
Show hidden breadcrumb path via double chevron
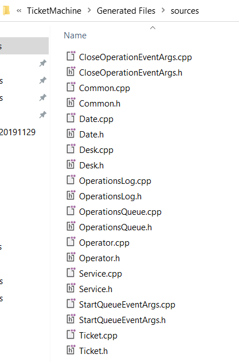[x=19, y=11]
